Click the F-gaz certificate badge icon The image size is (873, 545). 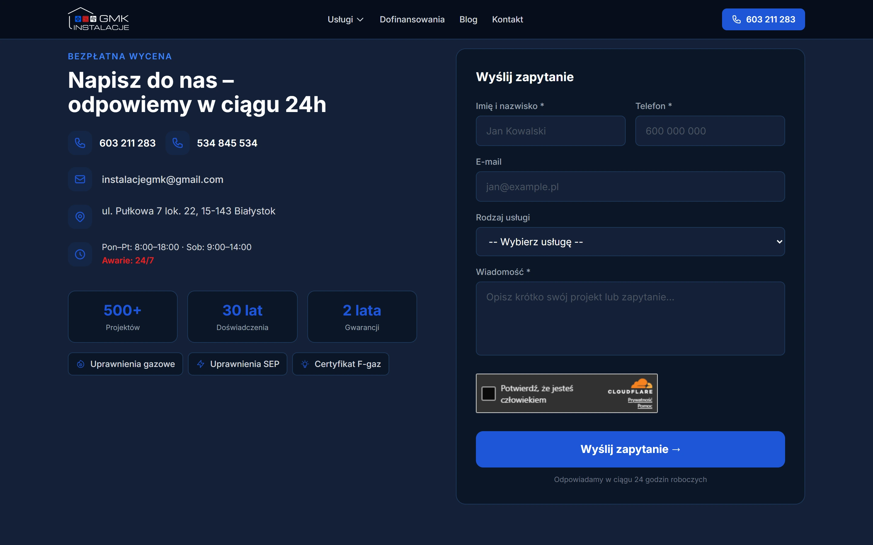(x=305, y=364)
